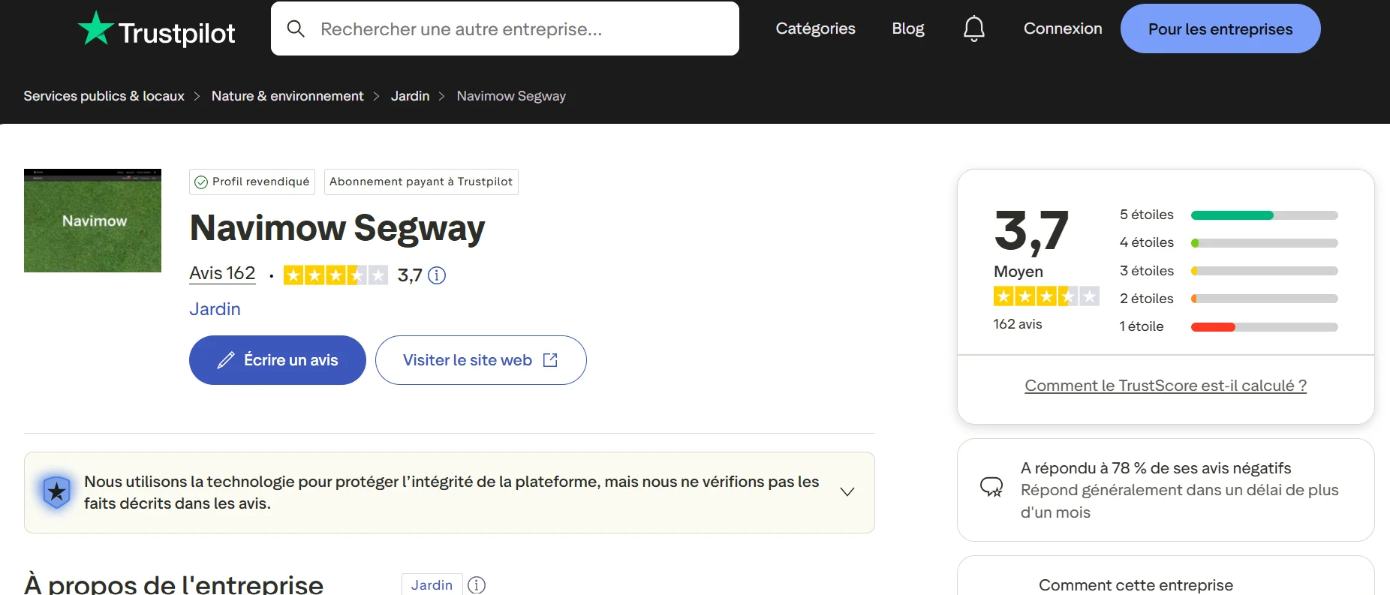
Task: Click the star rating beside Avis 162
Action: click(335, 275)
